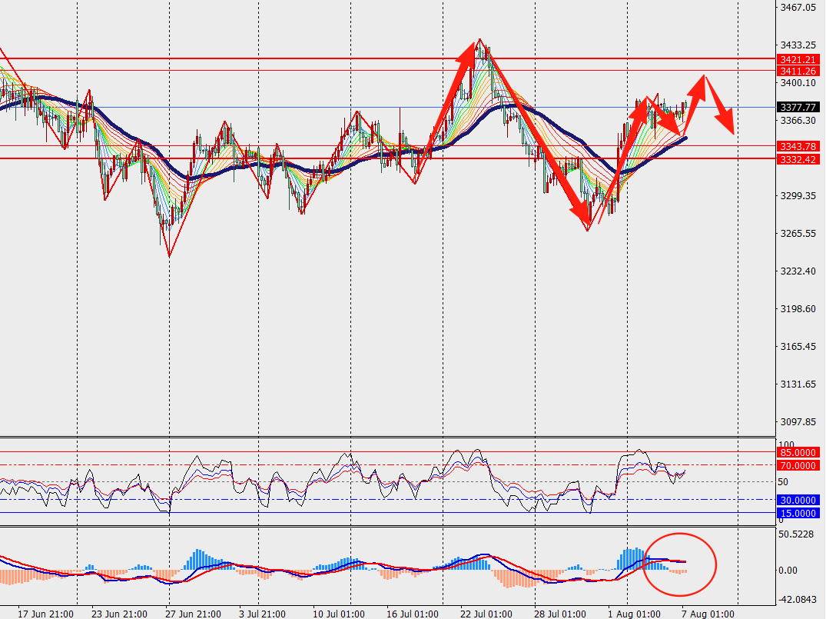Click the 3366.30 price axis label
Viewport: 826px width, 619px height.
(798, 120)
